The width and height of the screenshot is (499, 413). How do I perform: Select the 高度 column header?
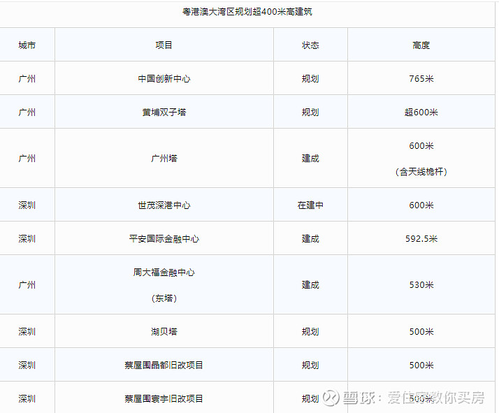[421, 45]
